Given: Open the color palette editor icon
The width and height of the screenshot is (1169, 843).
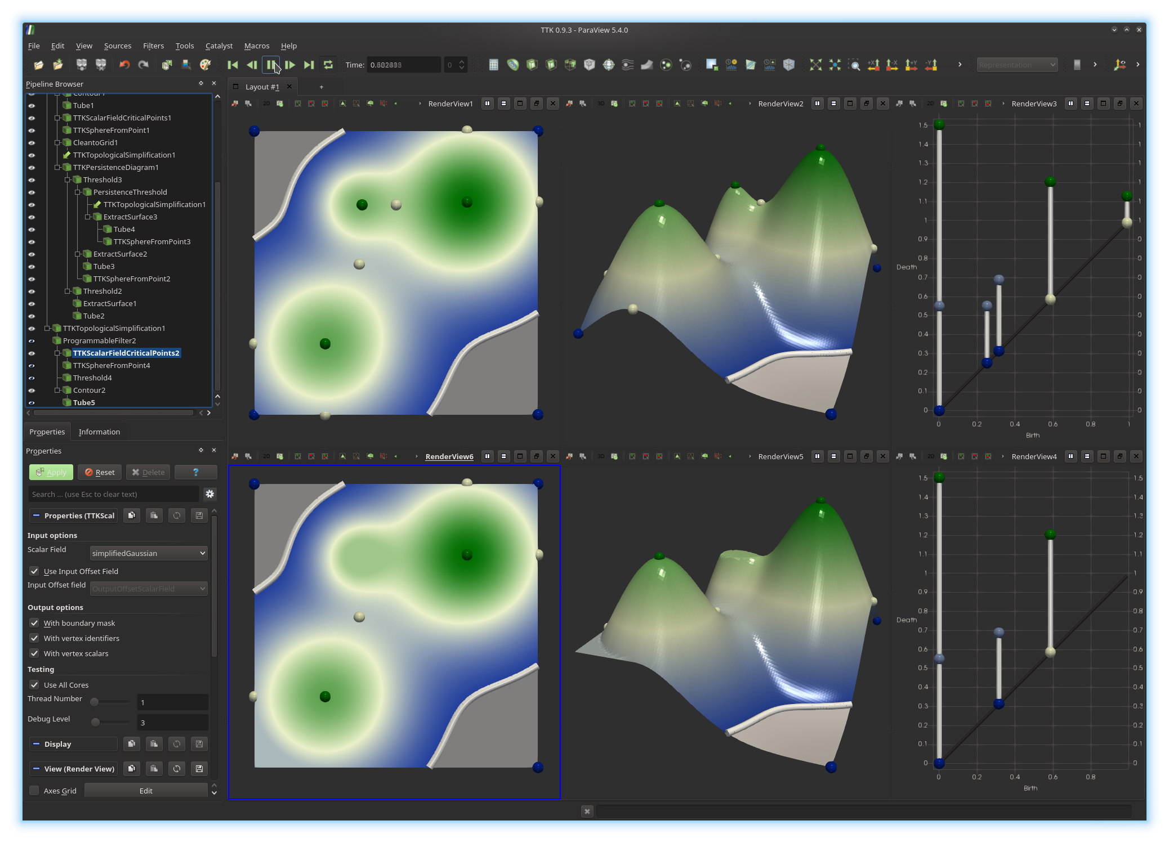Looking at the screenshot, I should pyautogui.click(x=206, y=65).
